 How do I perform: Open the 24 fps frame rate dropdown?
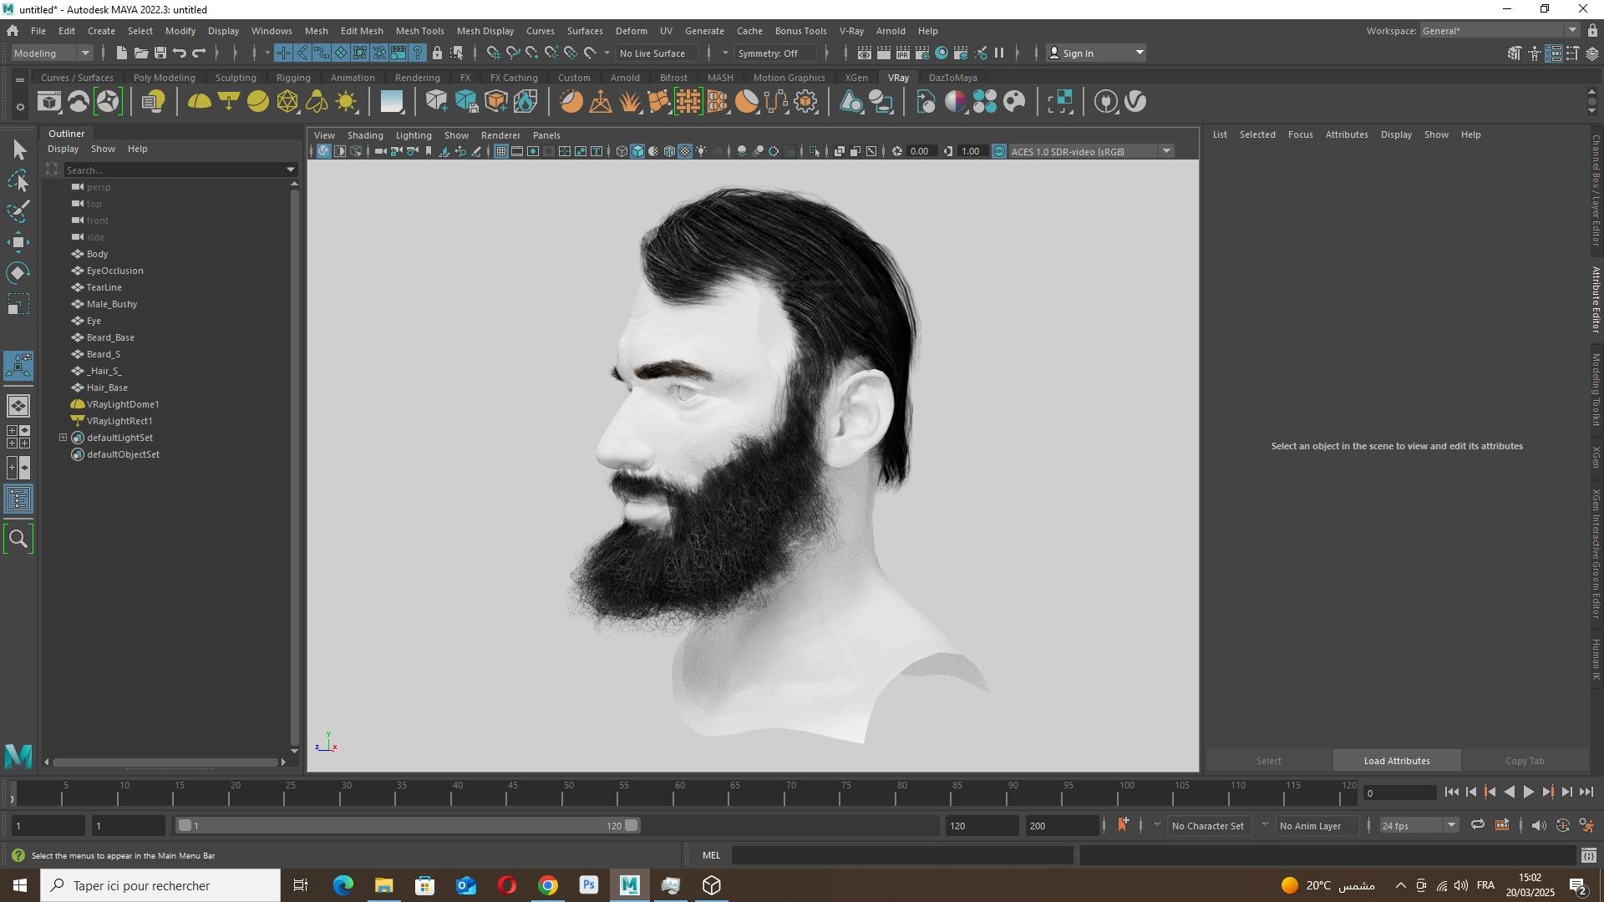coord(1419,825)
